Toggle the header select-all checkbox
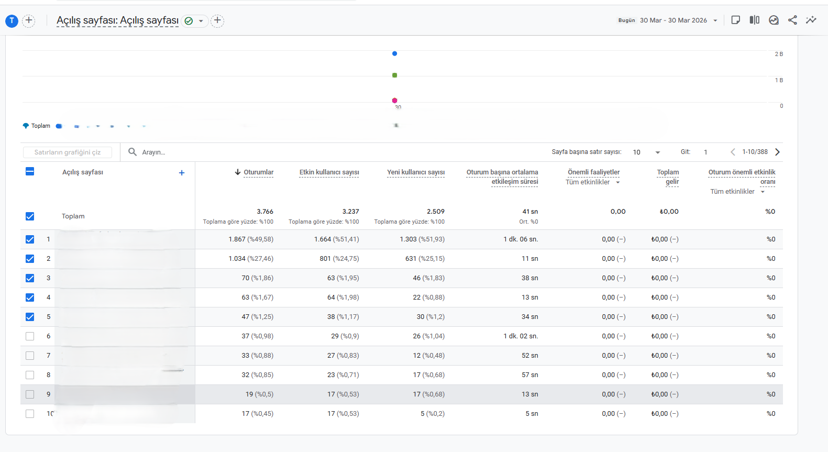Viewport: 828px width, 452px height. (x=30, y=171)
